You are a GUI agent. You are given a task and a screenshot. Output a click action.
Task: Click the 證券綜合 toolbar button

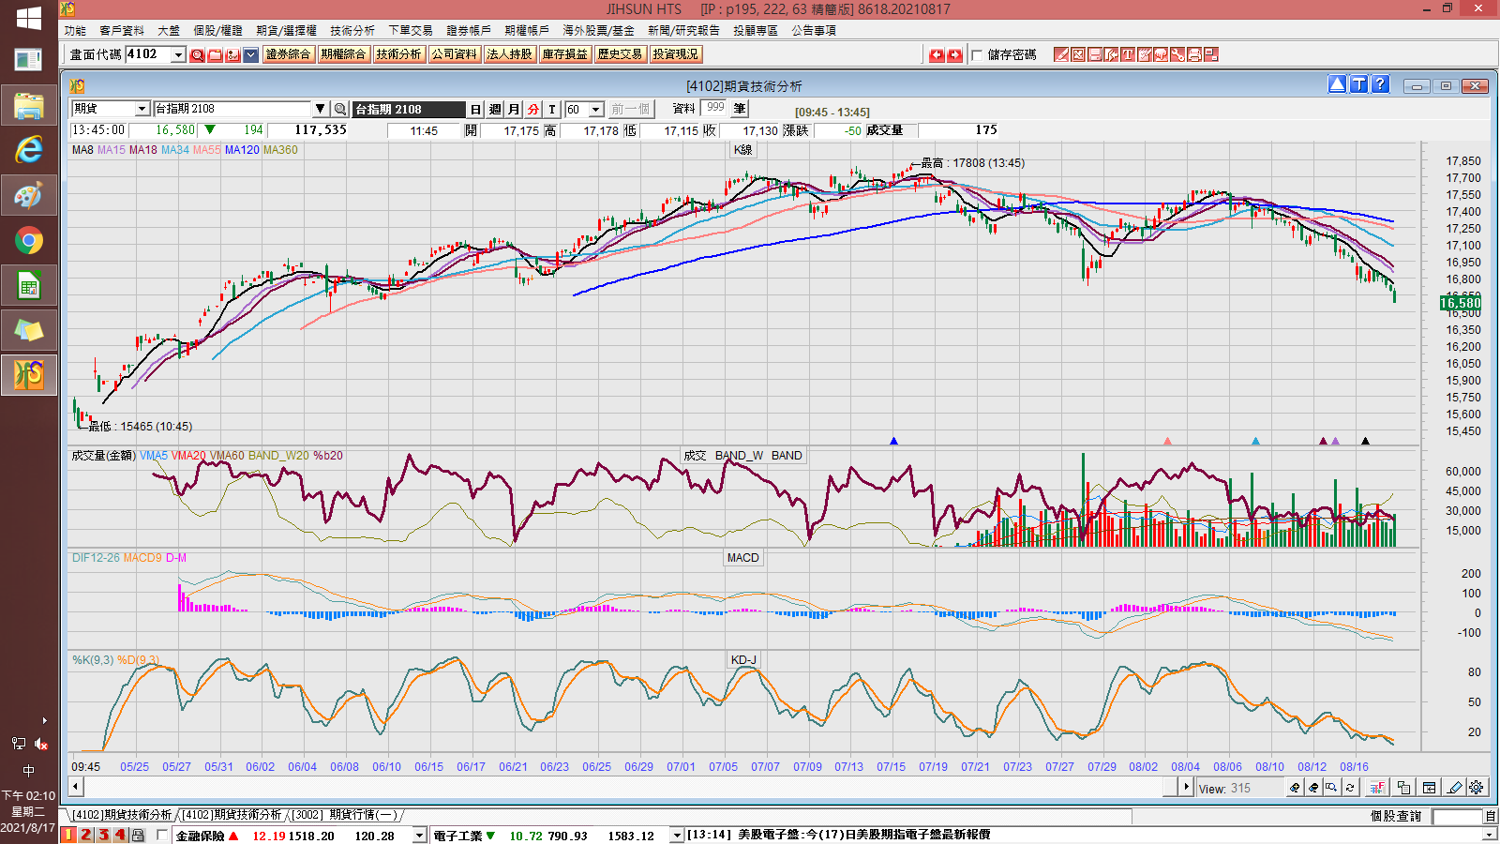click(x=289, y=54)
